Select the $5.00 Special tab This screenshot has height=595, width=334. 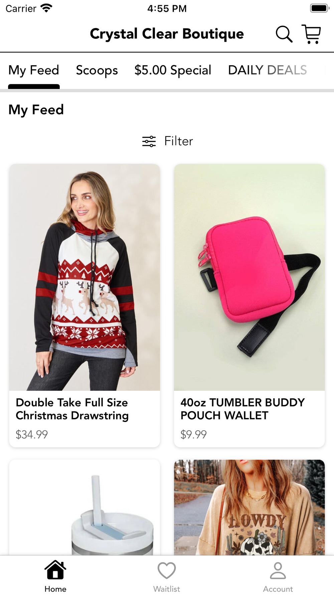tap(173, 70)
